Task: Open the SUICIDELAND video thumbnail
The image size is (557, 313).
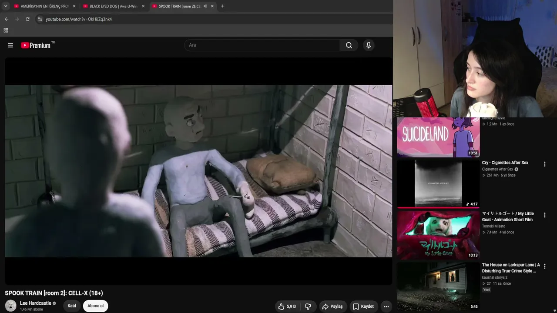Action: pyautogui.click(x=438, y=137)
